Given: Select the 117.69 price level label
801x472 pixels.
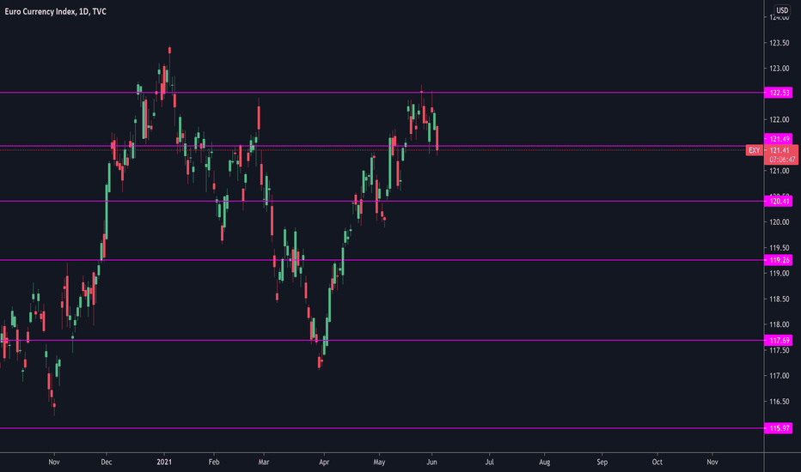Looking at the screenshot, I should 779,341.
